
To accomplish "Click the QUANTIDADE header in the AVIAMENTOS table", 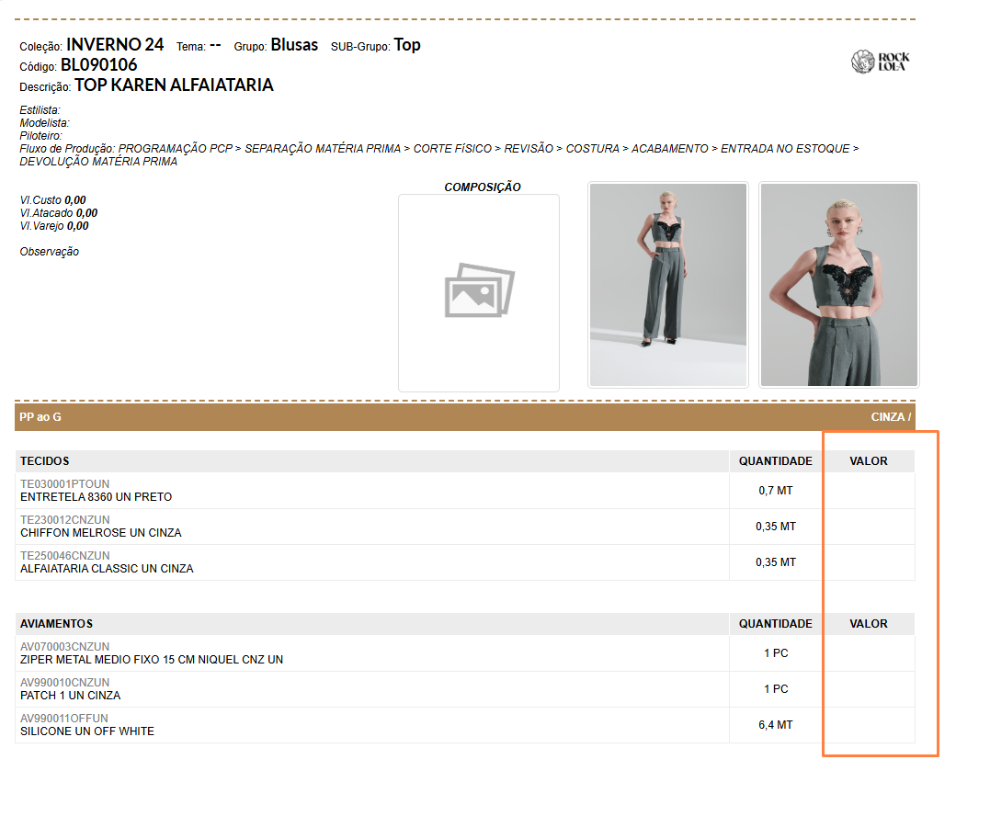I will tap(775, 624).
